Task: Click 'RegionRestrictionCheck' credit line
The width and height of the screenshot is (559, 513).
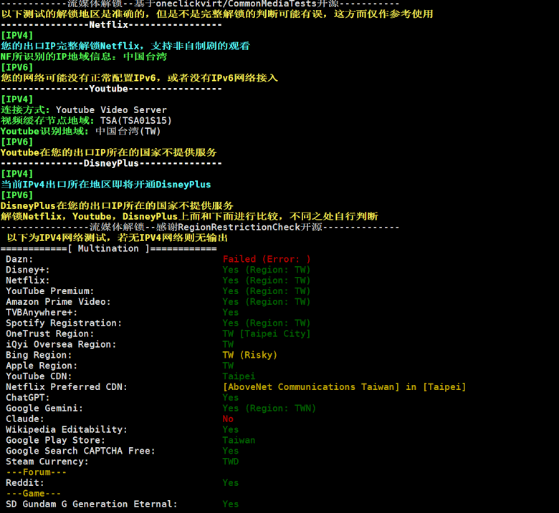Action: [x=200, y=227]
